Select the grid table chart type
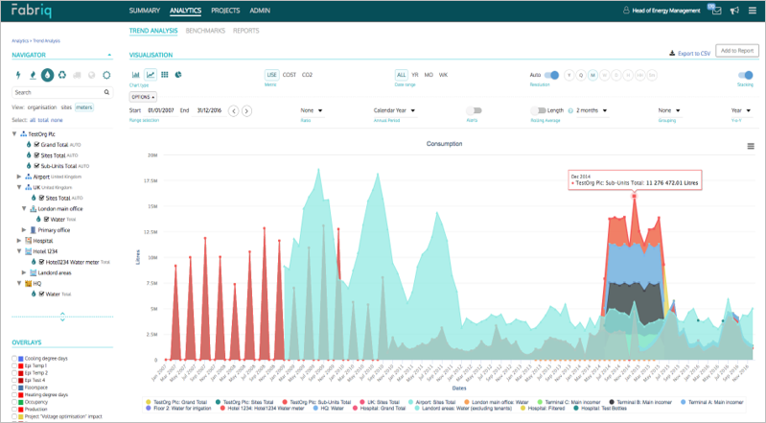Screen dimensions: 766x423 click(164, 75)
